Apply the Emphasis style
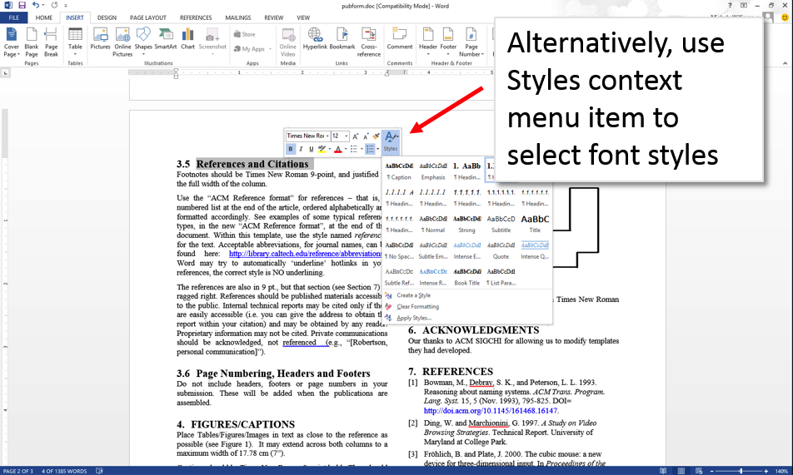This screenshot has height=475, width=793. click(433, 171)
